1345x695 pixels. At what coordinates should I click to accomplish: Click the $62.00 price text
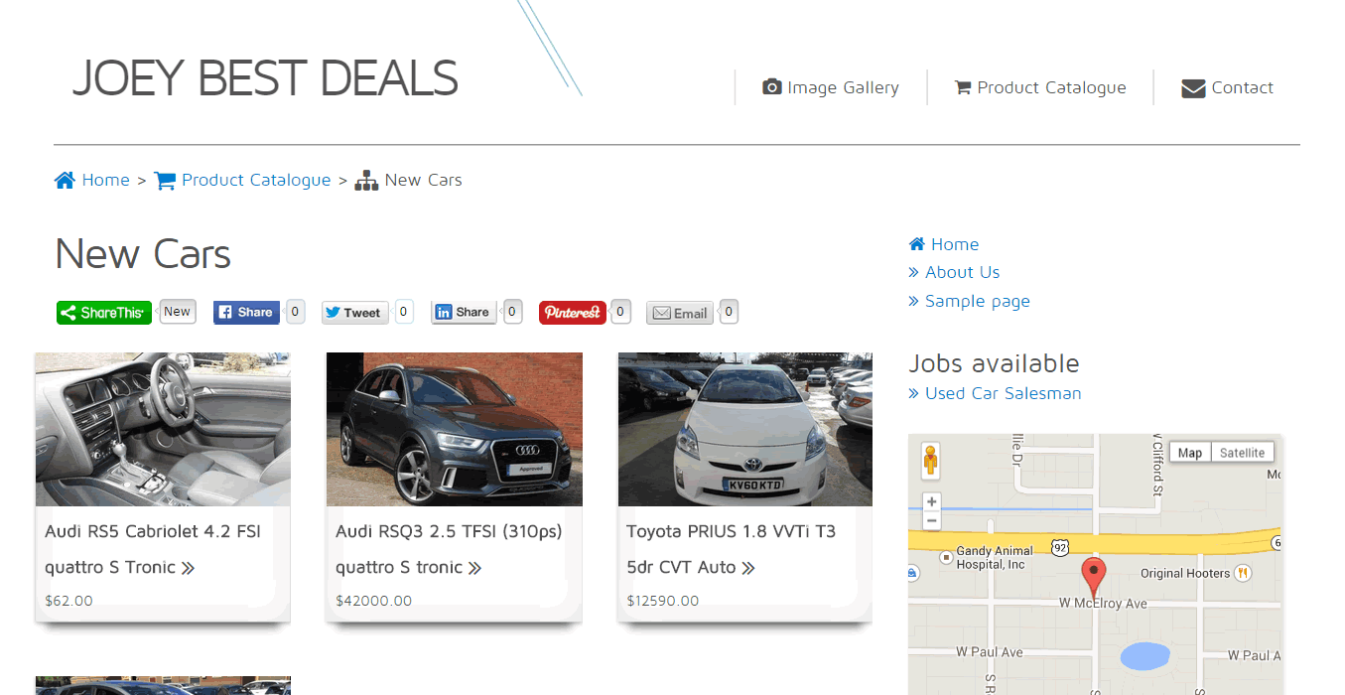(68, 601)
